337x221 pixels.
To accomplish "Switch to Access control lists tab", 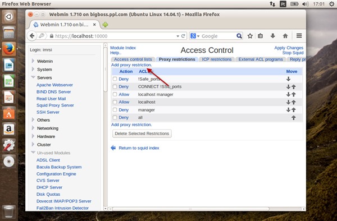I will pyautogui.click(x=133, y=59).
